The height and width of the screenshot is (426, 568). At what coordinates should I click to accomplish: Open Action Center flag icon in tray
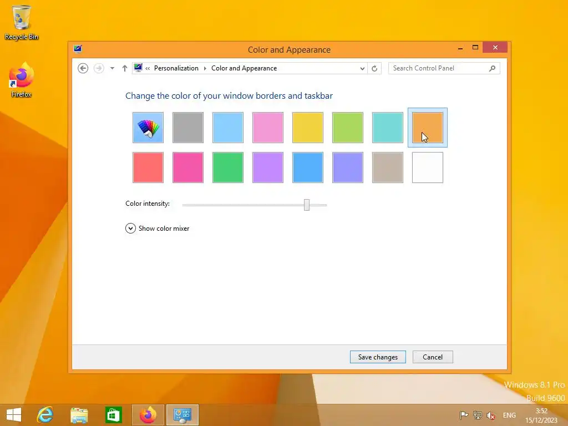click(464, 415)
